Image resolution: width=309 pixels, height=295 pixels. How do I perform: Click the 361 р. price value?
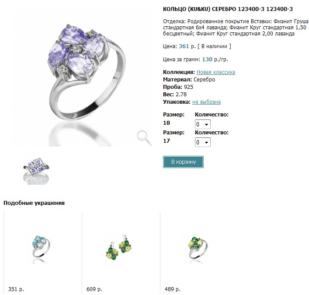coord(187,46)
